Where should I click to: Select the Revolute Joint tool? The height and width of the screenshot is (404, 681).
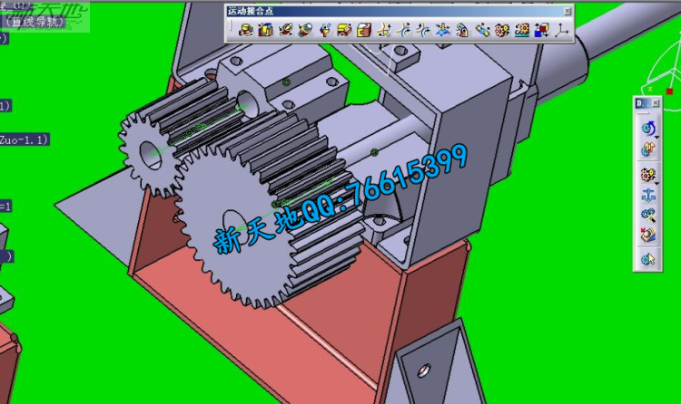(247, 31)
